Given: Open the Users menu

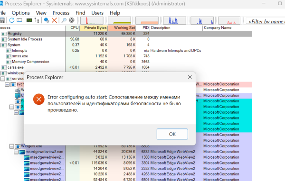Looking at the screenshot, I should pos(97,13).
